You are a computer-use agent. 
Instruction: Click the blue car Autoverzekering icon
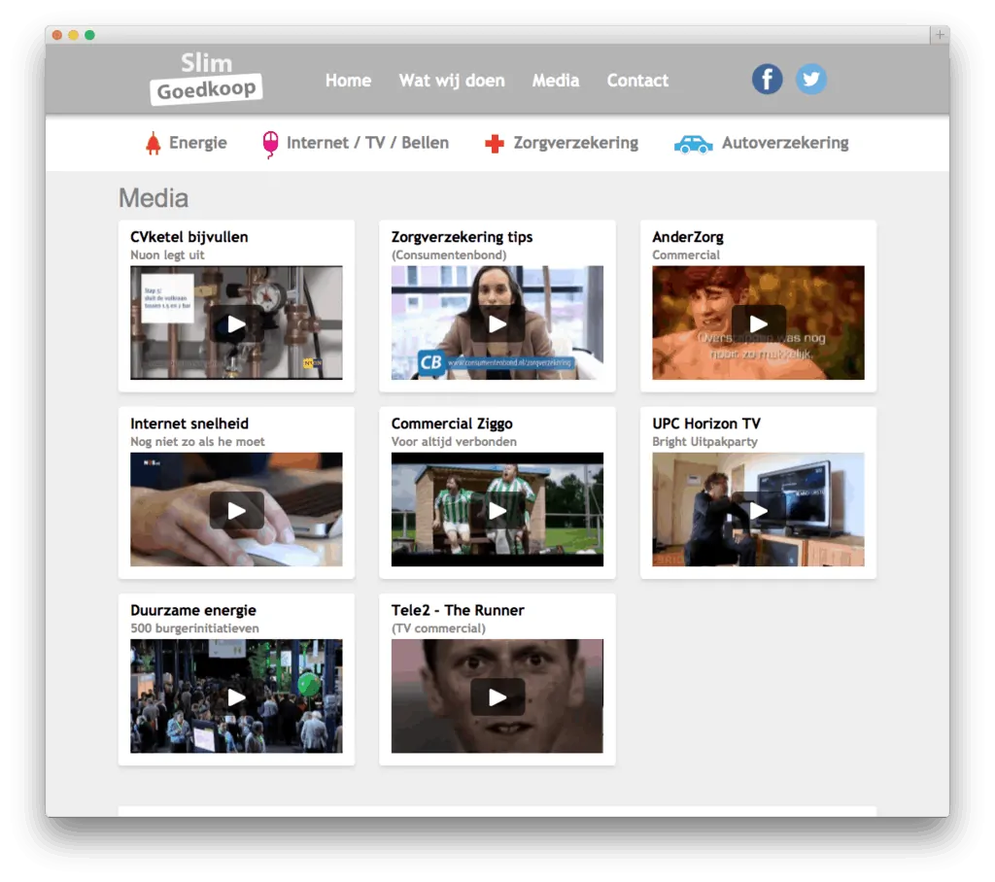[x=693, y=145]
